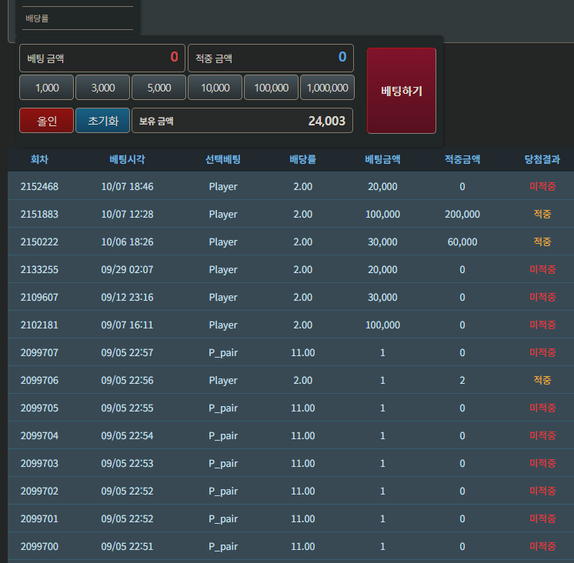Screen dimensions: 574x563
Task: Click 미적중 result in row 2133255
Action: tap(542, 270)
